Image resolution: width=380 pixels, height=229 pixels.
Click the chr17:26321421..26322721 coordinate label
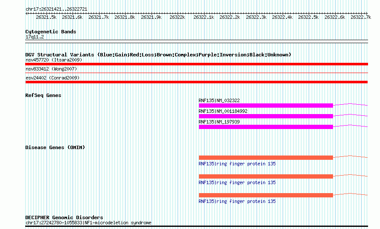point(56,9)
